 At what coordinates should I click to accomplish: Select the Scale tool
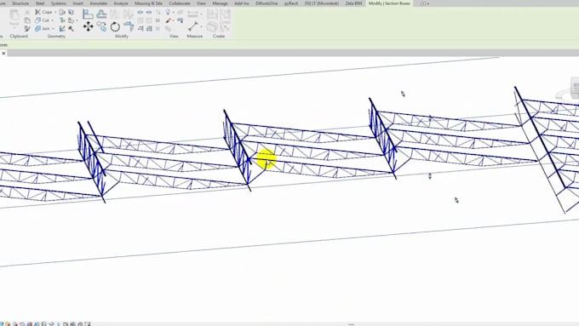click(149, 20)
